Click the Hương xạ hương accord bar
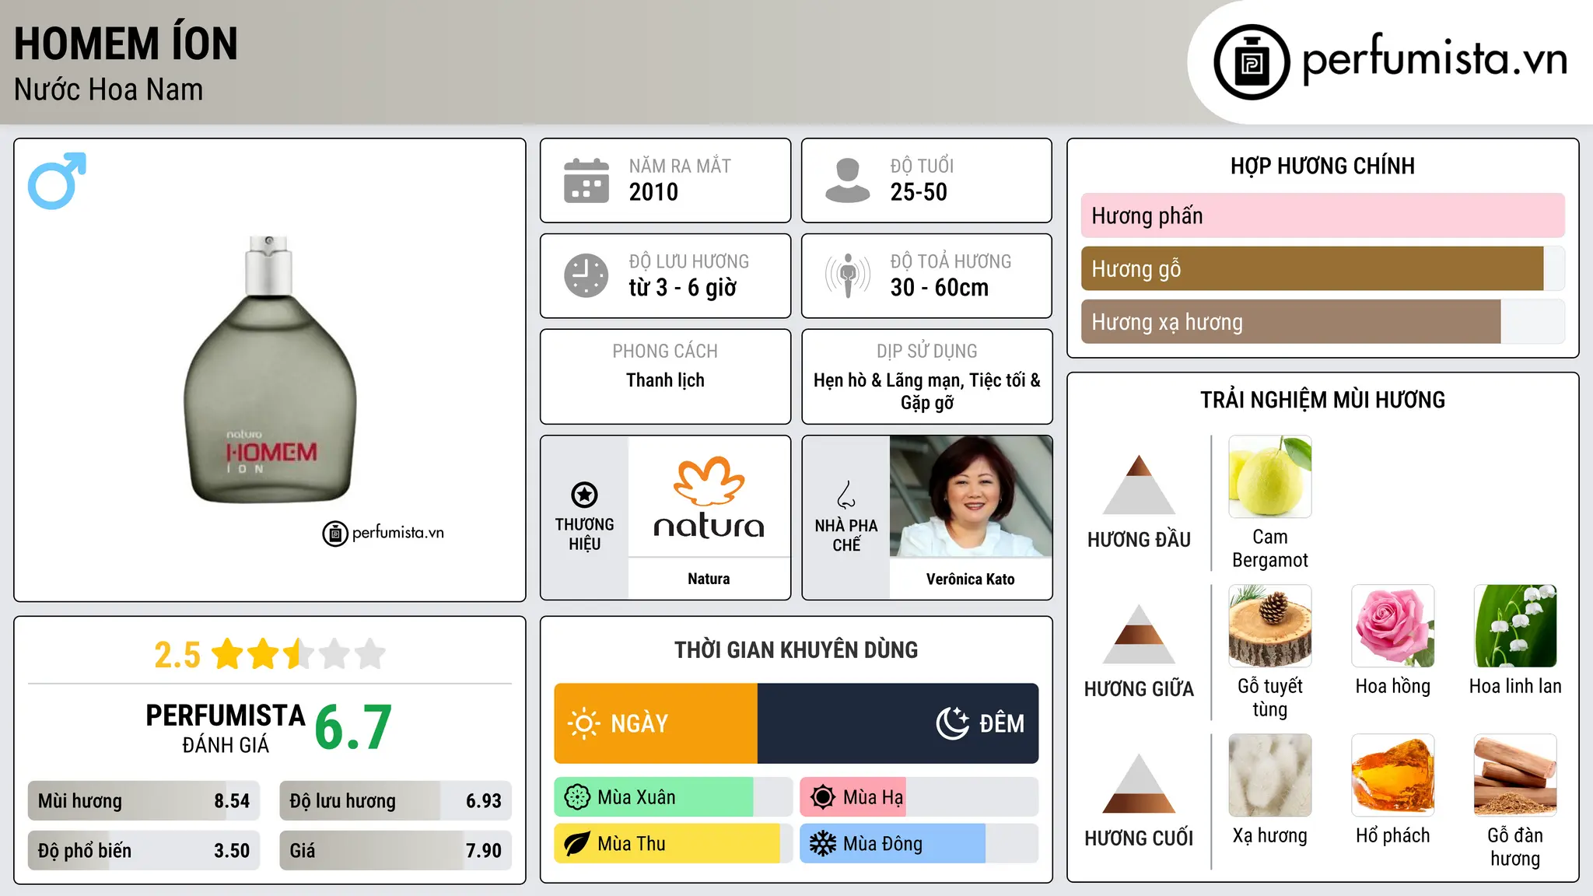 (x=1323, y=322)
